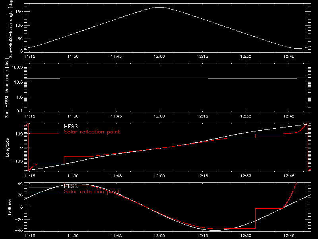Click the Sun-HESSI-Earth angle axis title
This screenshot has height=239, width=318.
click(11, 29)
